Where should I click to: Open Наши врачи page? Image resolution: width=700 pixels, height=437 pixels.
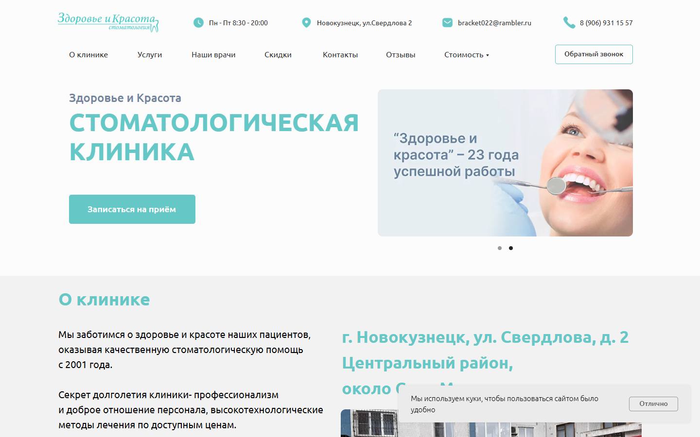(213, 55)
